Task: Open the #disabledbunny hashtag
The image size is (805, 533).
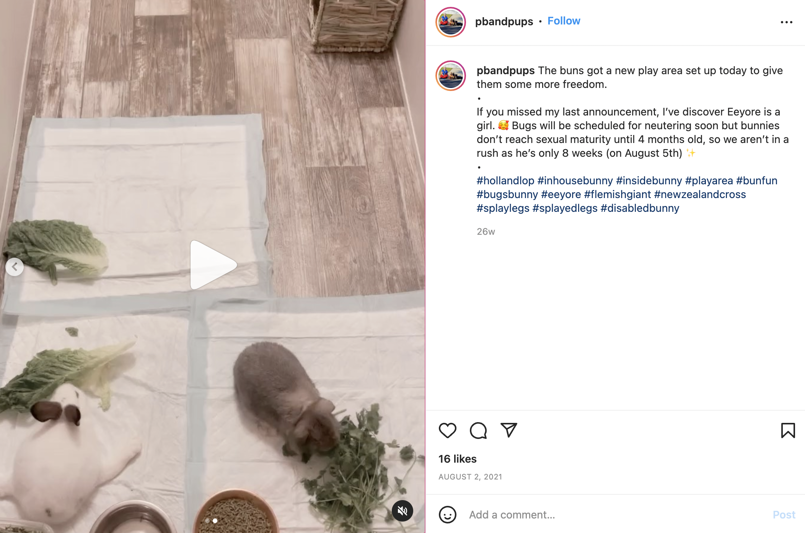Action: pyautogui.click(x=640, y=208)
